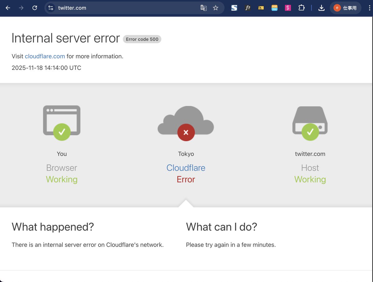Open site information icon in address bar
Viewport: 373px width, 282px height.
[51, 8]
